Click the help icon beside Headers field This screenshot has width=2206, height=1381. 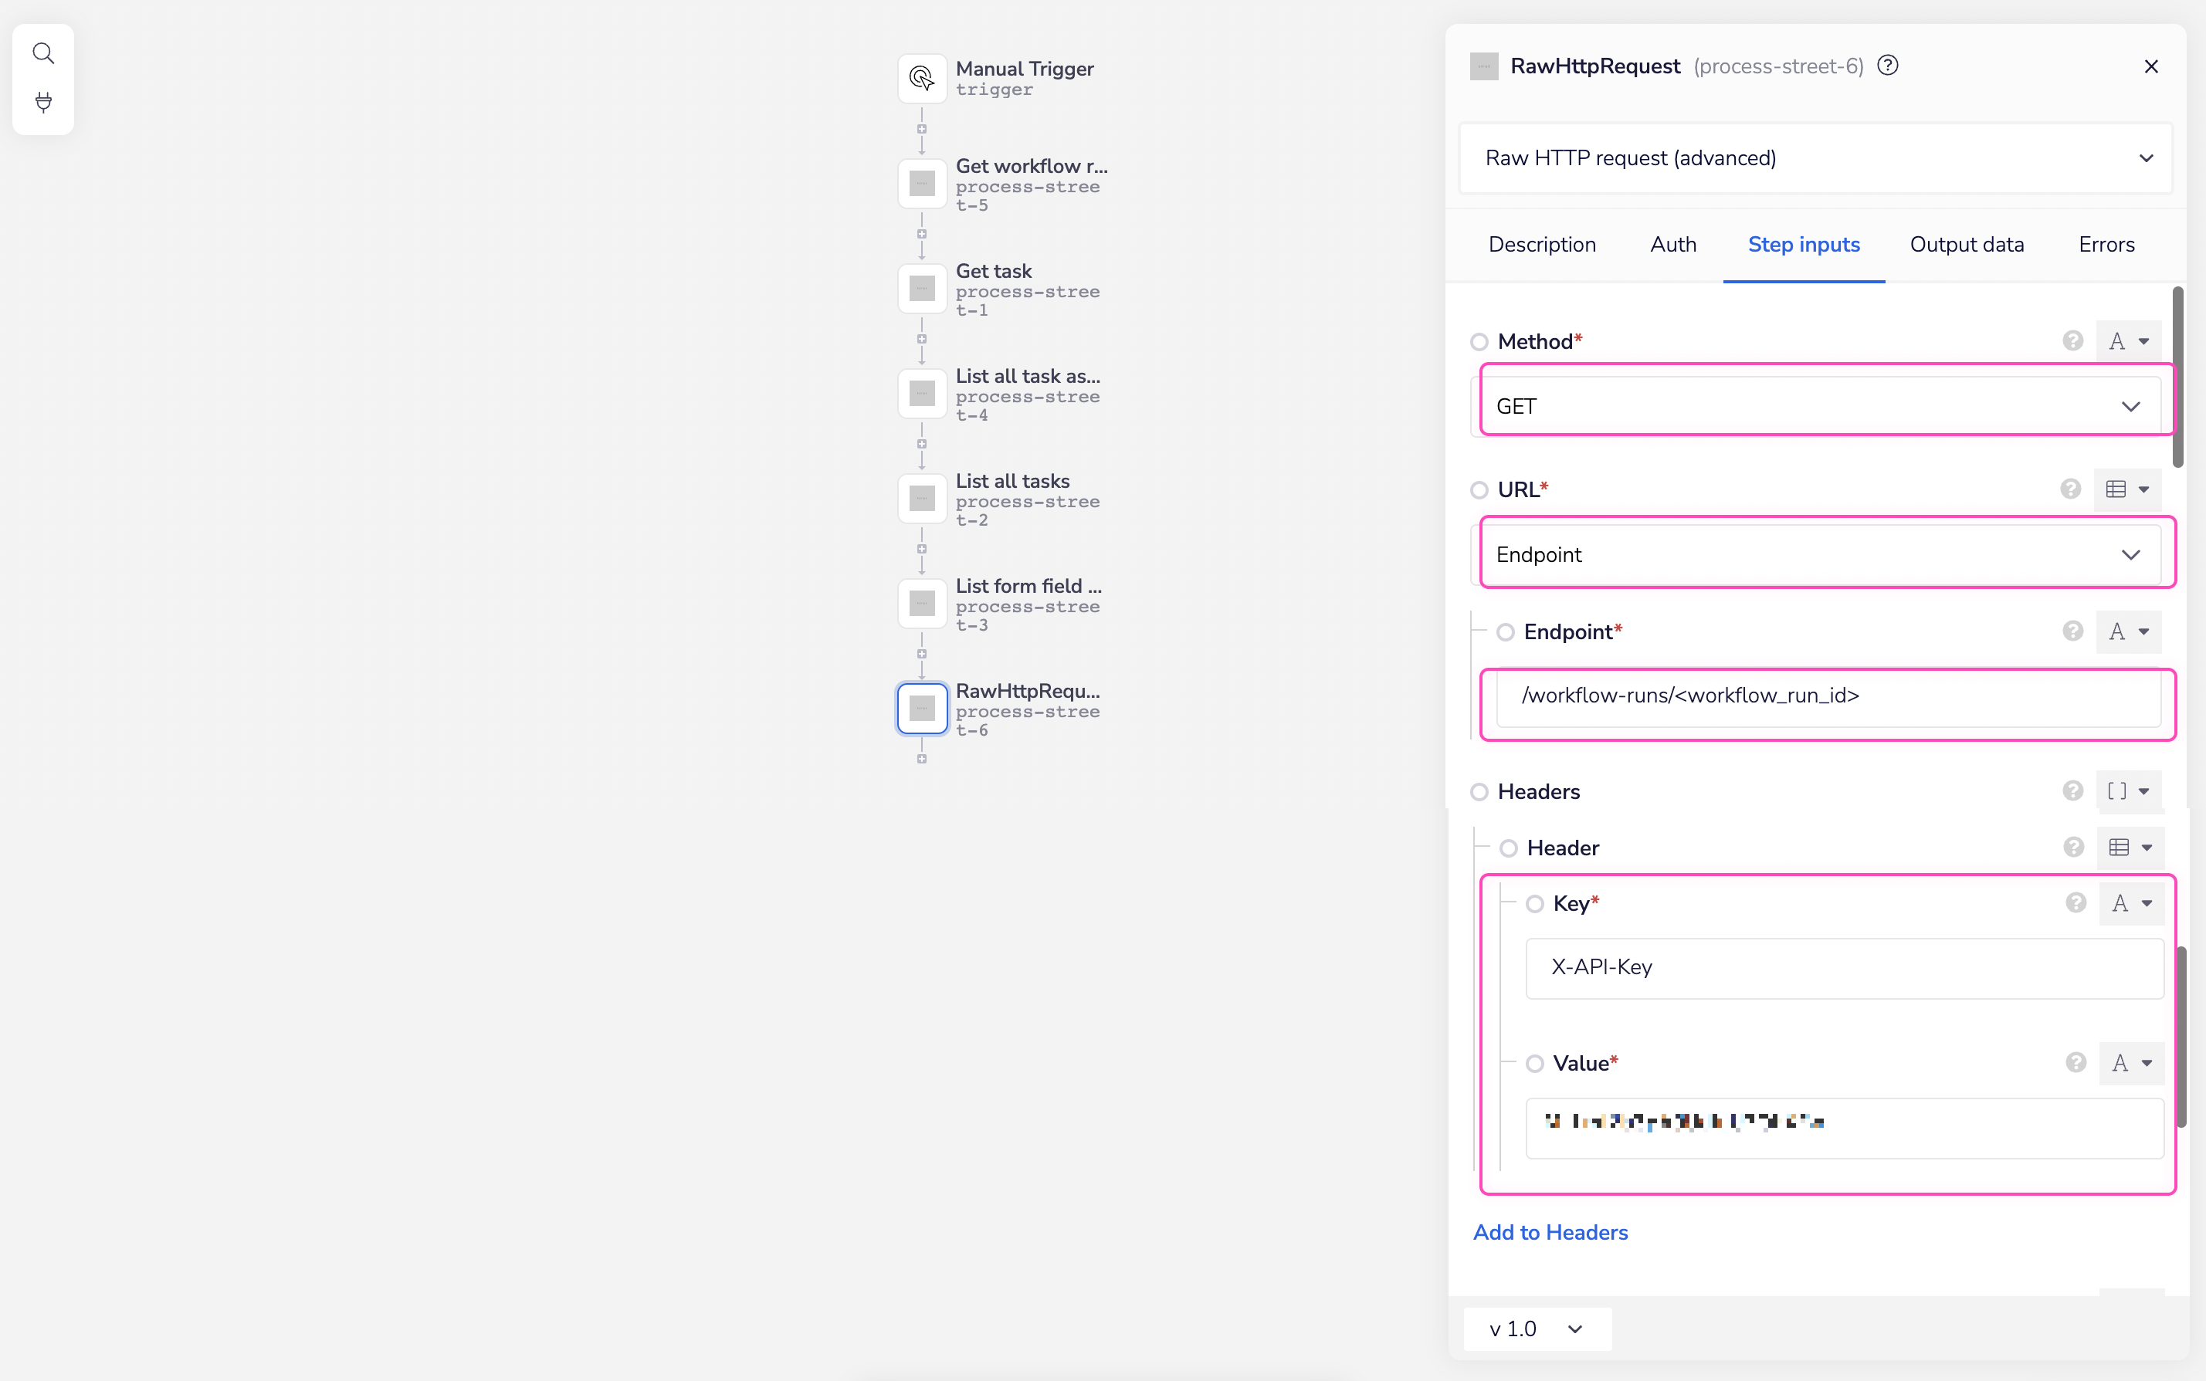click(2072, 791)
